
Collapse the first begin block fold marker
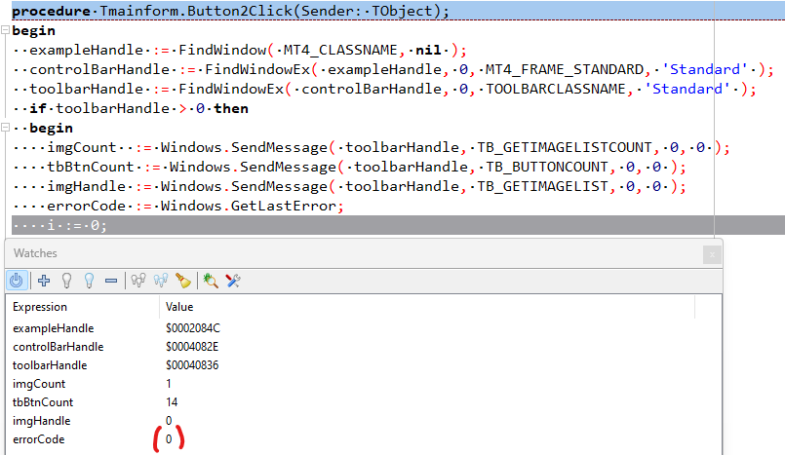pyautogui.click(x=5, y=31)
